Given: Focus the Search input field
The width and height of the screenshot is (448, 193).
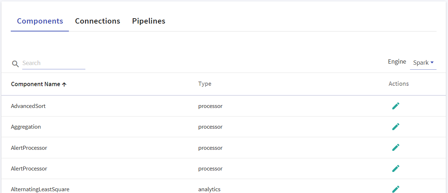Looking at the screenshot, I should 54,63.
